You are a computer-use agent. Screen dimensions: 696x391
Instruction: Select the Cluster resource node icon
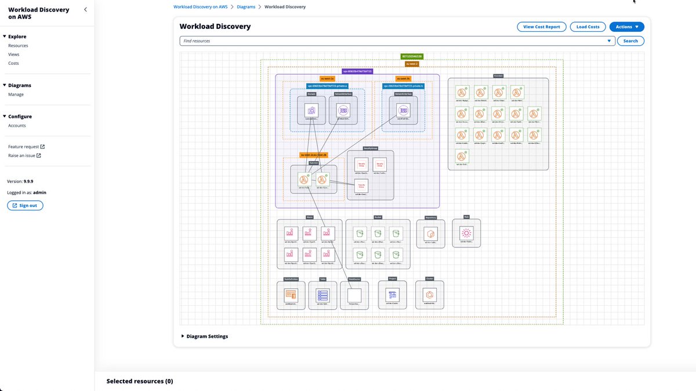[x=430, y=295]
